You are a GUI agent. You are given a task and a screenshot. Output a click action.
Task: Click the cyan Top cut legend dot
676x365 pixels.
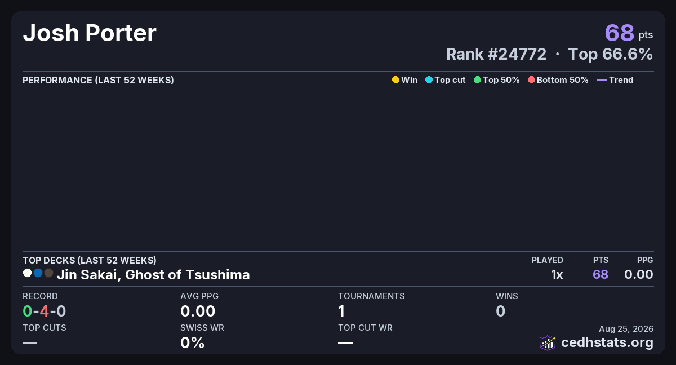pos(429,80)
